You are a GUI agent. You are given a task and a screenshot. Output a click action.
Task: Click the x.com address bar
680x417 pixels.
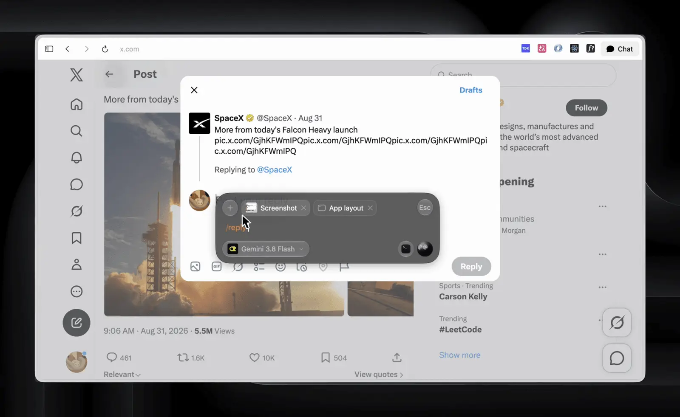point(129,49)
